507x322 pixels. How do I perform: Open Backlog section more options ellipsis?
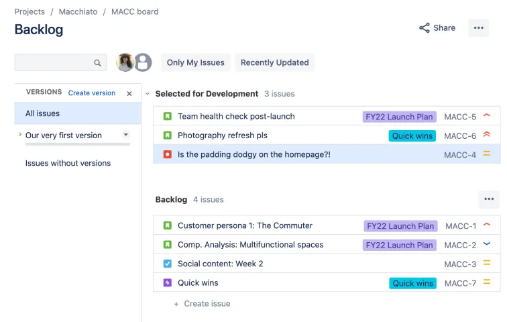(x=489, y=199)
